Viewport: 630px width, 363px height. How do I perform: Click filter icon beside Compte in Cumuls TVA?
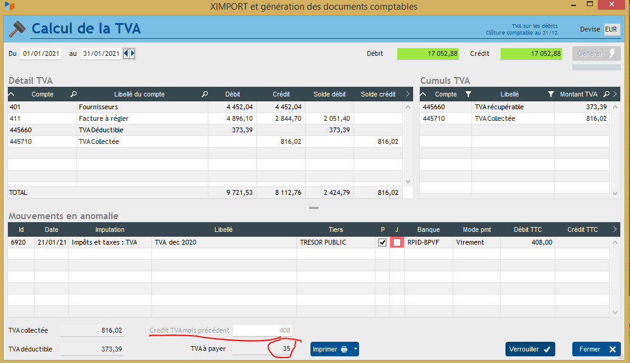468,94
